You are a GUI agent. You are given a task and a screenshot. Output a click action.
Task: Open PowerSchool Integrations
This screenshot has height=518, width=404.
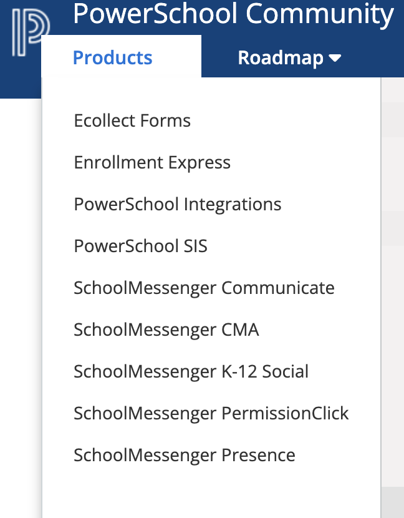click(178, 204)
